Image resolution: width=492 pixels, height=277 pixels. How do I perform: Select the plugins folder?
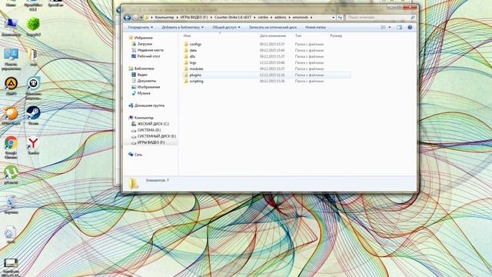coord(195,75)
